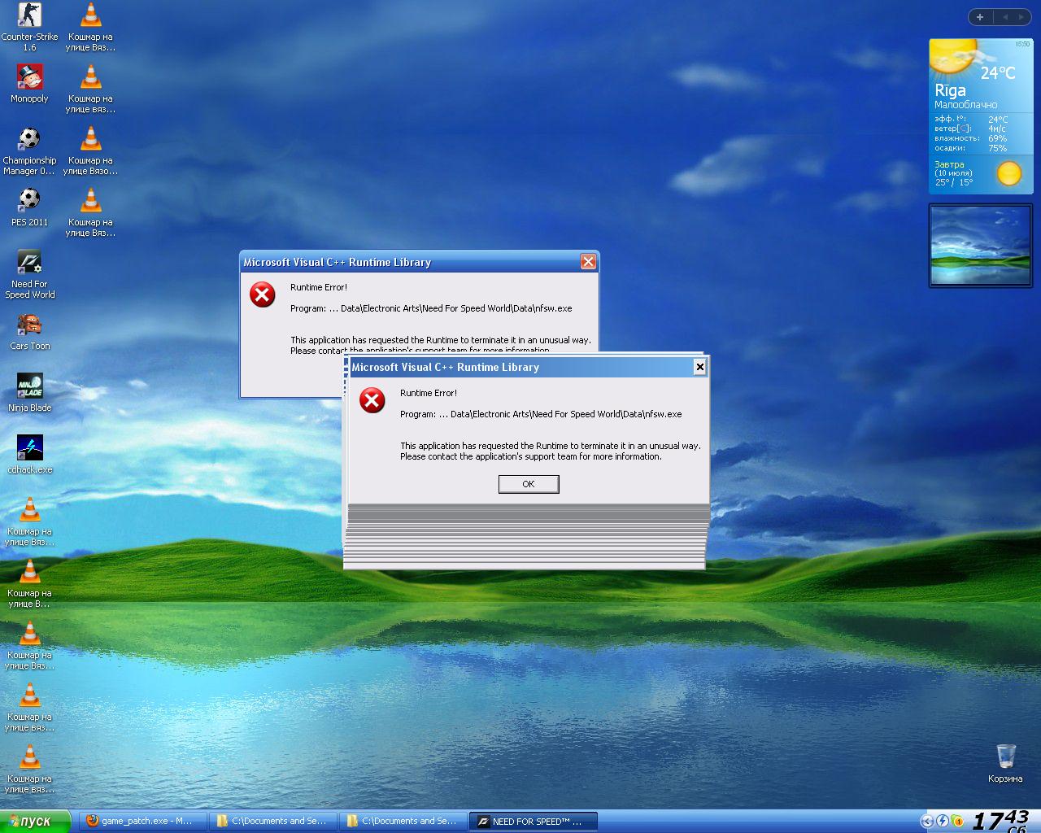Click the PES 2011 desktop shortcut
Screen dimensions: 1041x833
pos(29,207)
